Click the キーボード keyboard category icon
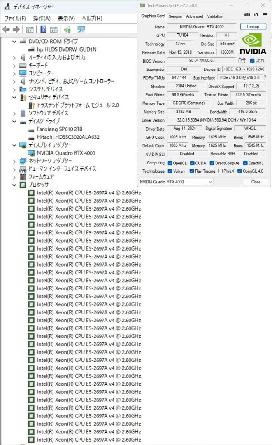This screenshot has height=445, width=272. click(23, 65)
